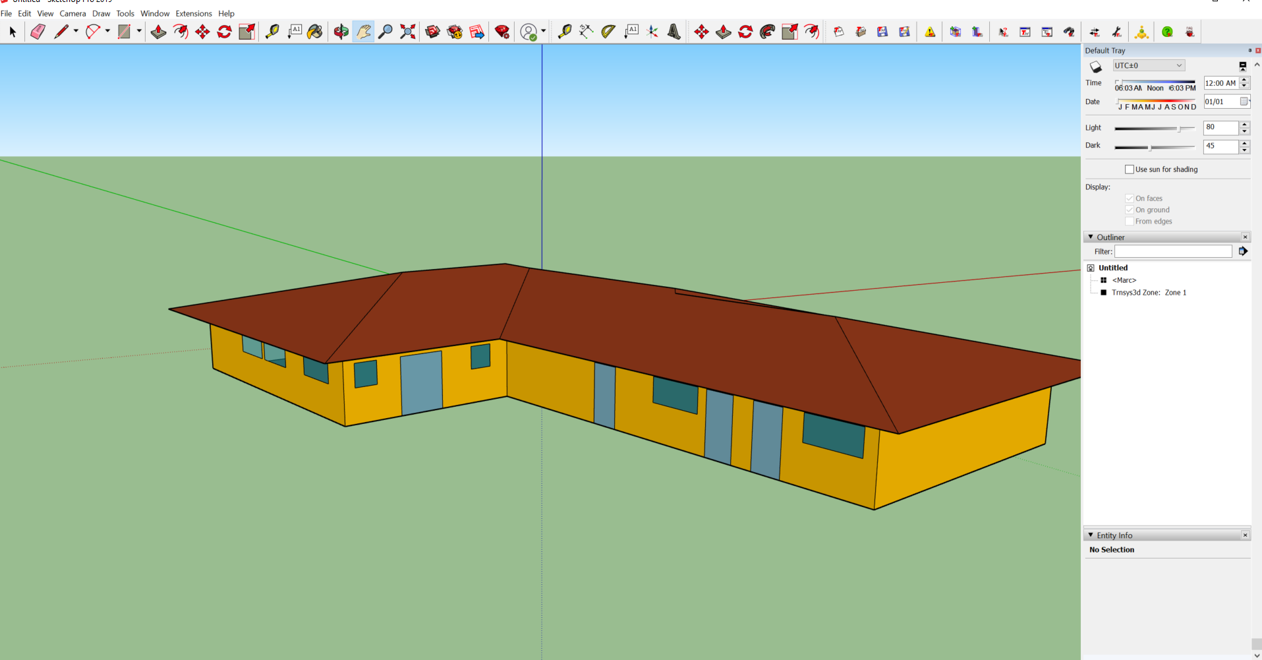Increase the Light value with up stepper

[x=1244, y=125]
